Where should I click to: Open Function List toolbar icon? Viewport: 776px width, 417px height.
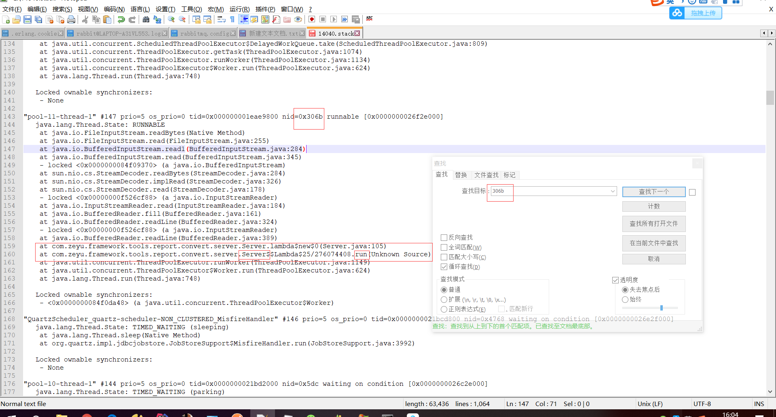click(276, 19)
